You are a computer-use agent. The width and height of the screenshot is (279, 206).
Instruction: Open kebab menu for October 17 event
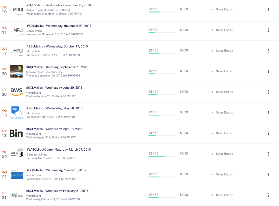click(x=268, y=51)
